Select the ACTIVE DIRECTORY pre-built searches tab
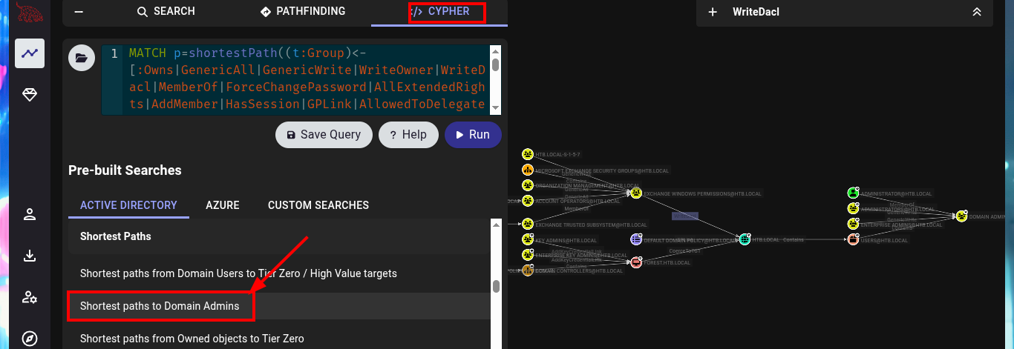1014x349 pixels. click(128, 205)
